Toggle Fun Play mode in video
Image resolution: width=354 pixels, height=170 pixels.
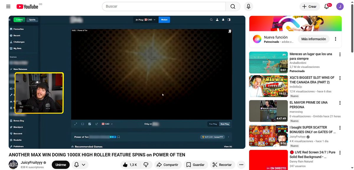(213, 124)
